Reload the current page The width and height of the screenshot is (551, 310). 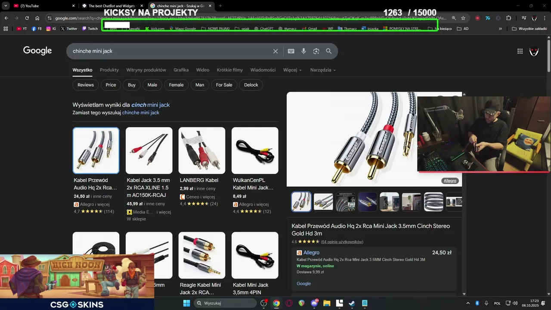tap(27, 18)
